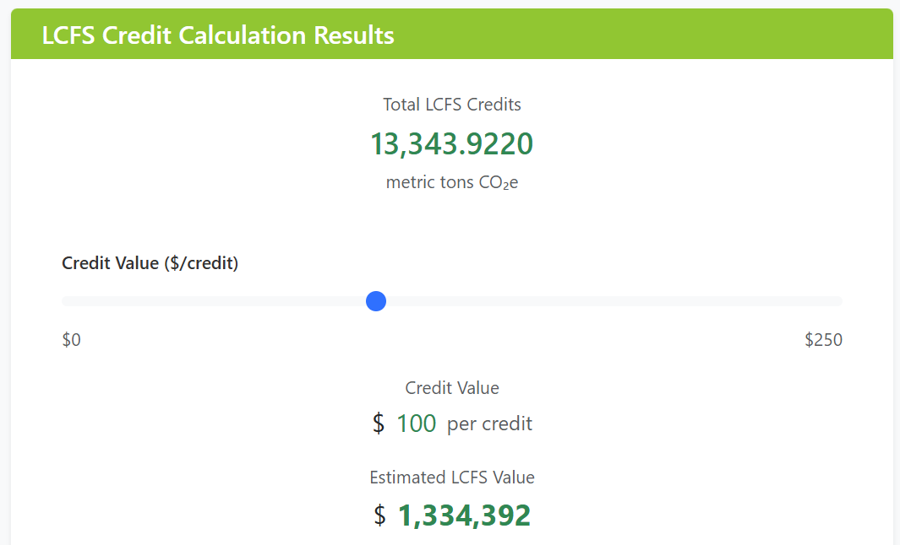This screenshot has width=900, height=545.
Task: Click the $250 maximum slider label
Action: pyautogui.click(x=823, y=340)
